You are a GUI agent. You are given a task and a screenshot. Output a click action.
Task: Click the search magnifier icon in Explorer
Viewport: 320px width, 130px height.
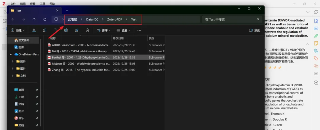(258, 19)
